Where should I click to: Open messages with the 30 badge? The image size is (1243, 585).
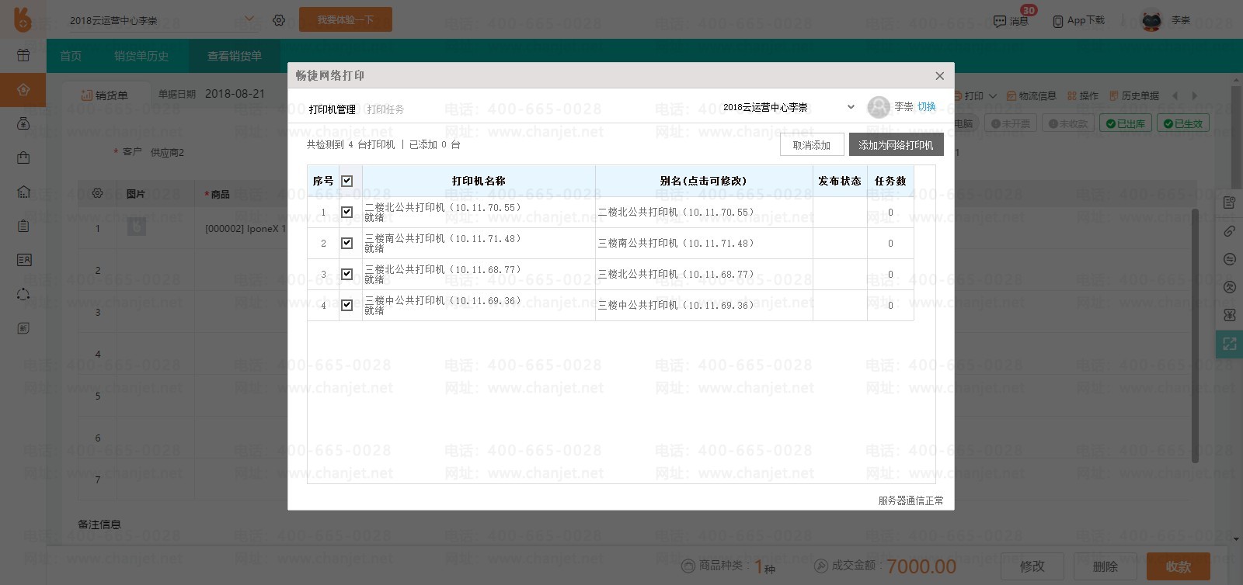click(1011, 20)
